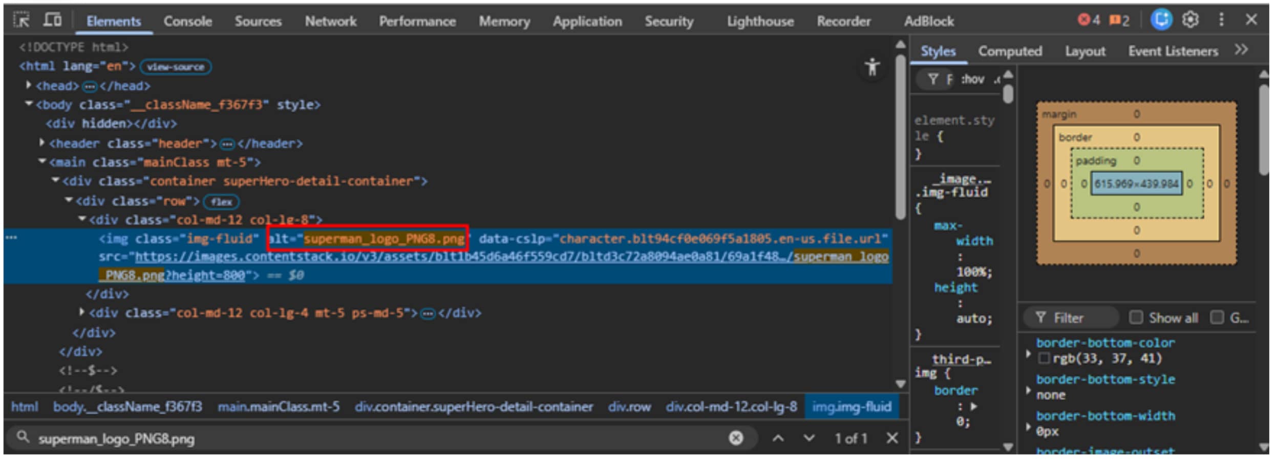Open the DevTools three-dot customize menu
The height and width of the screenshot is (461, 1275).
[1221, 20]
